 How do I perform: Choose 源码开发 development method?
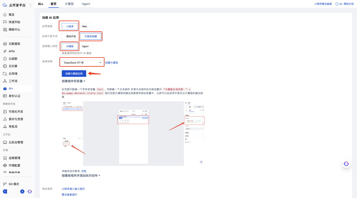(x=71, y=36)
